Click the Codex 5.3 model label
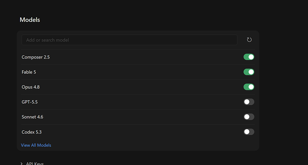The image size is (308, 165). click(x=31, y=132)
